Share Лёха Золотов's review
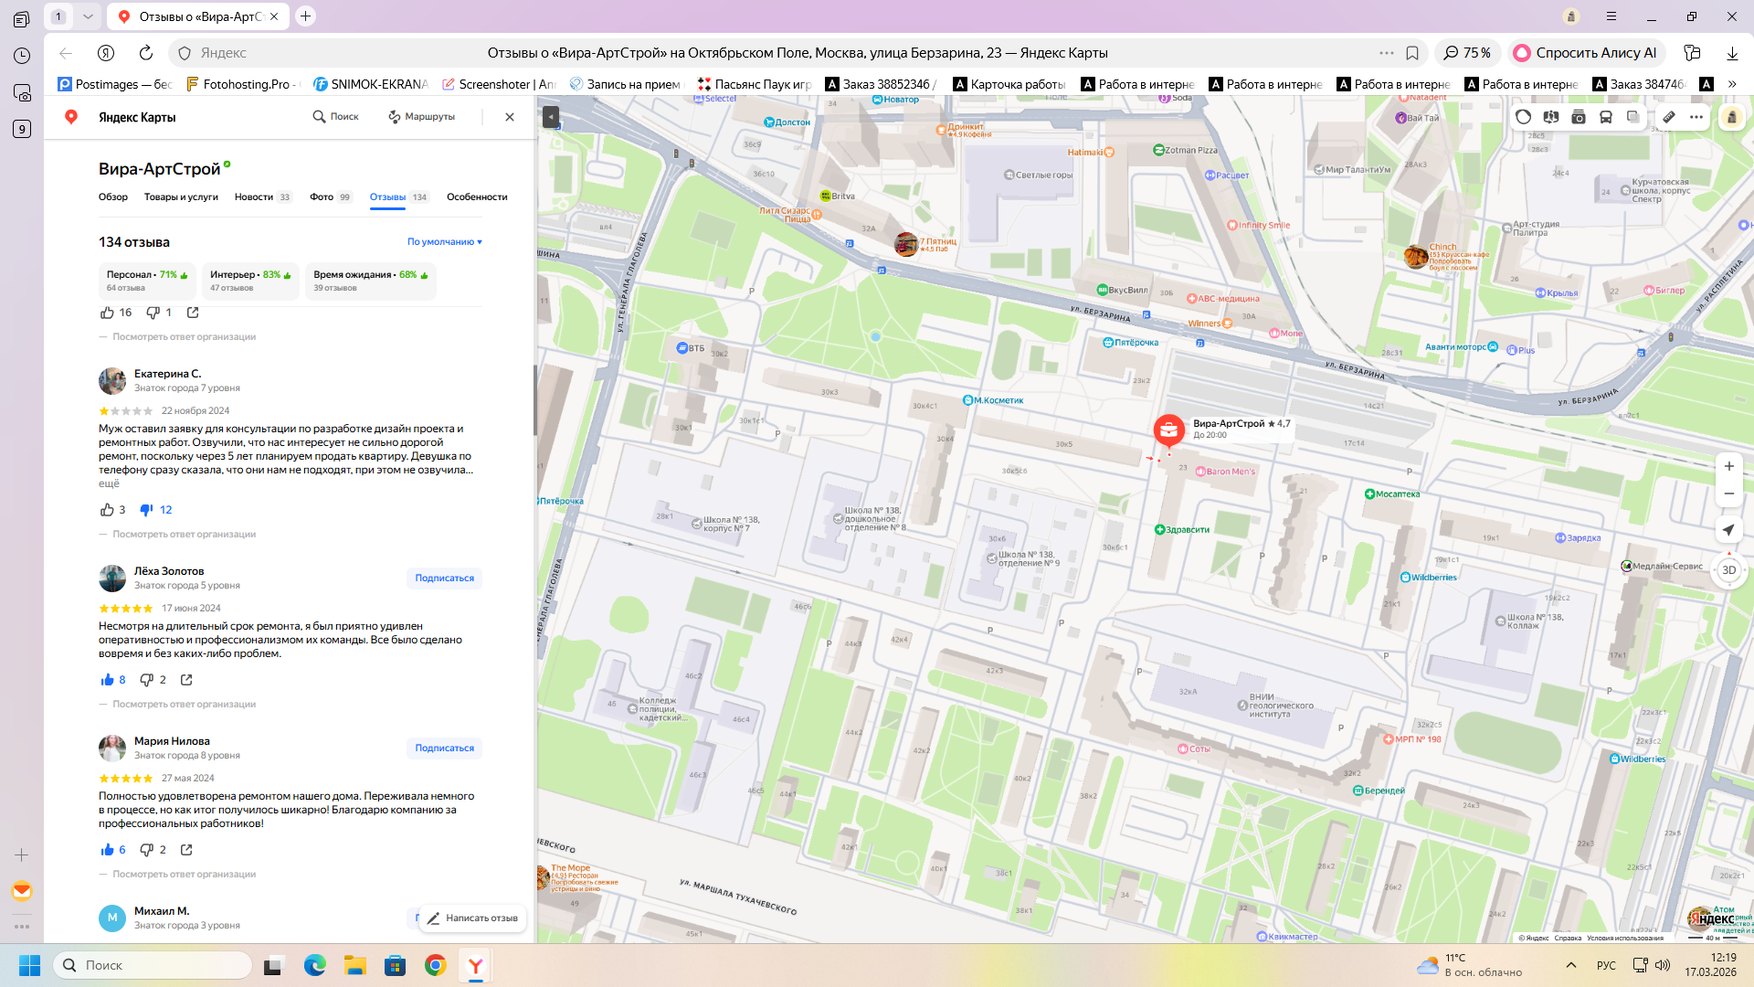This screenshot has height=987, width=1754. (186, 680)
